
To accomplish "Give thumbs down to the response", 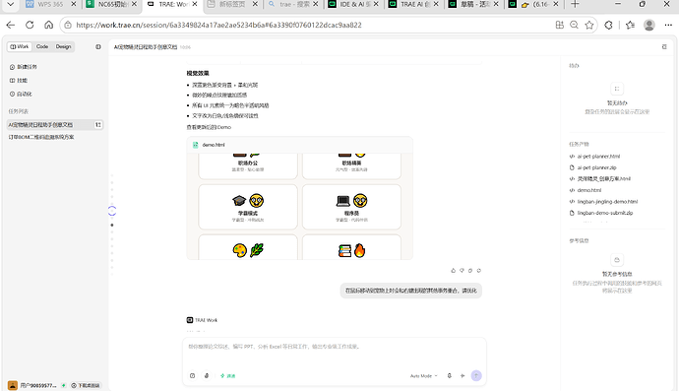I will click(x=462, y=271).
